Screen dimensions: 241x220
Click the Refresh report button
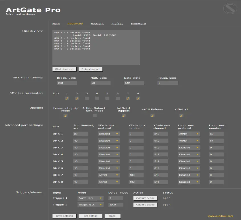(x=91, y=69)
